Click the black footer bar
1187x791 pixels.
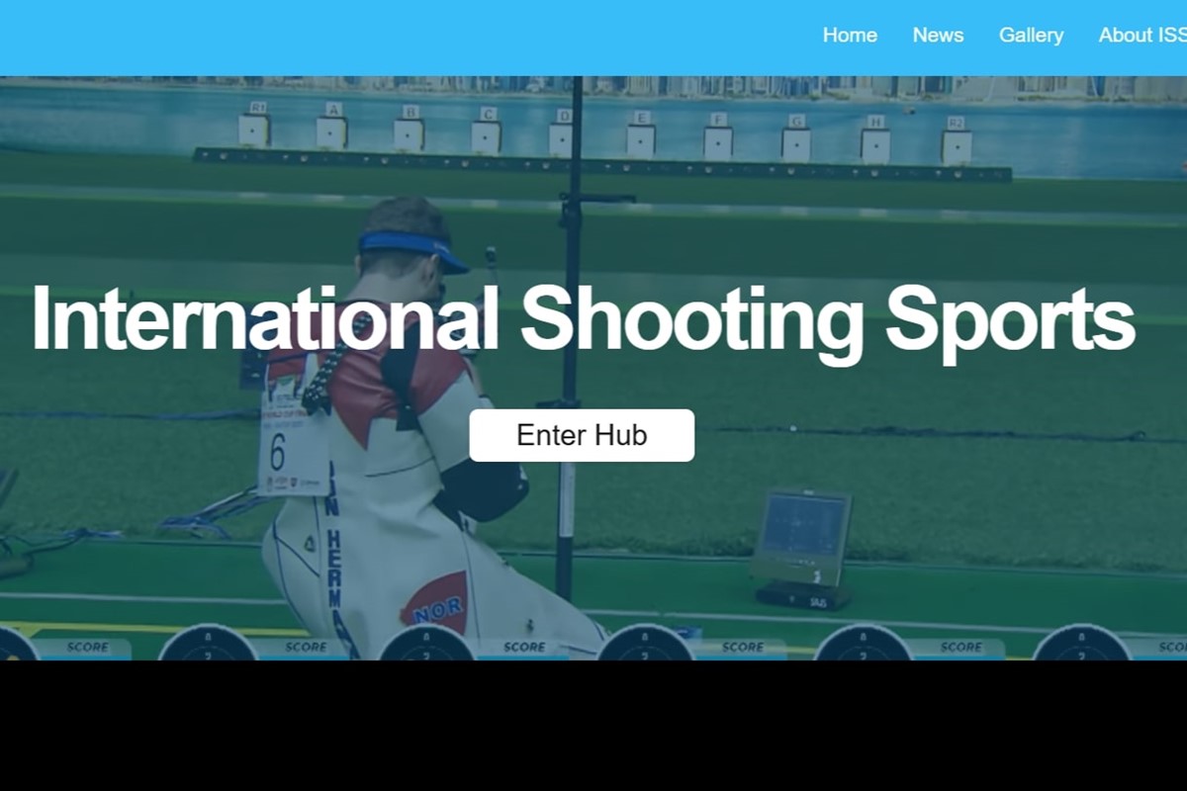pyautogui.click(x=593, y=726)
